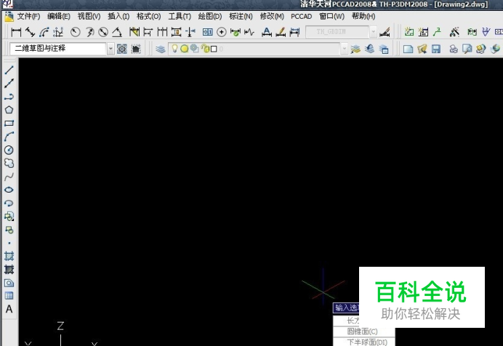Image resolution: width=503 pixels, height=346 pixels.
Task: Click the Insert Block icon
Action: tap(9, 217)
